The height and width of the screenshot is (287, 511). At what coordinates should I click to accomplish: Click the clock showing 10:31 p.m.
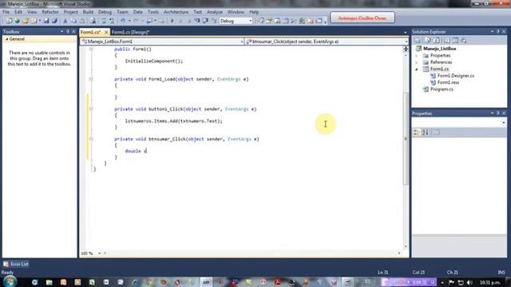coord(489,282)
